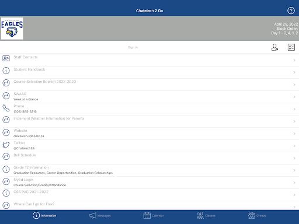The height and width of the screenshot is (224, 299).
Task: Switch to the Groups tab
Action: pyautogui.click(x=257, y=215)
